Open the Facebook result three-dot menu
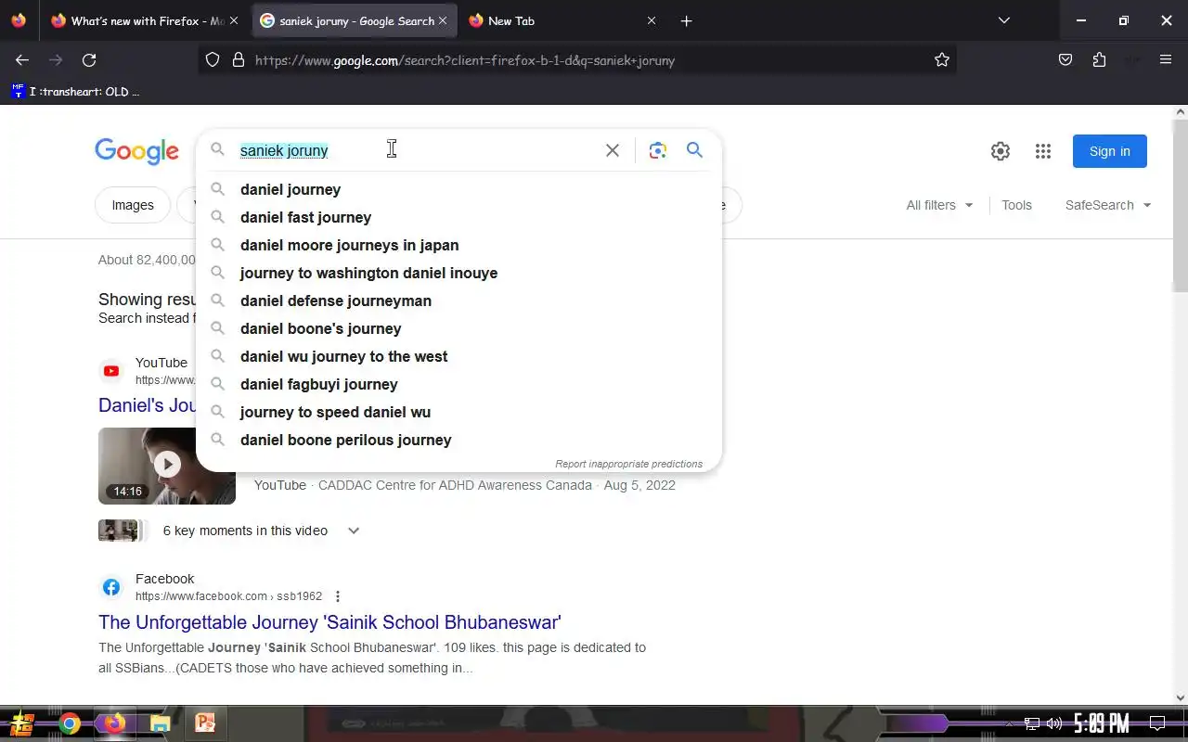This screenshot has height=742, width=1188. click(338, 596)
